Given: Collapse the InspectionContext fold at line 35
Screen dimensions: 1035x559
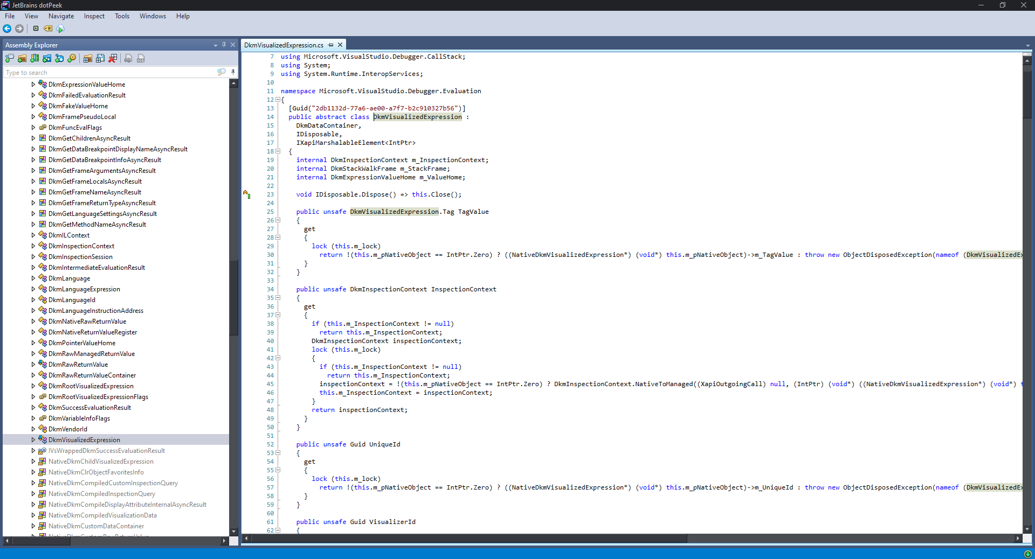Looking at the screenshot, I should click(x=278, y=298).
